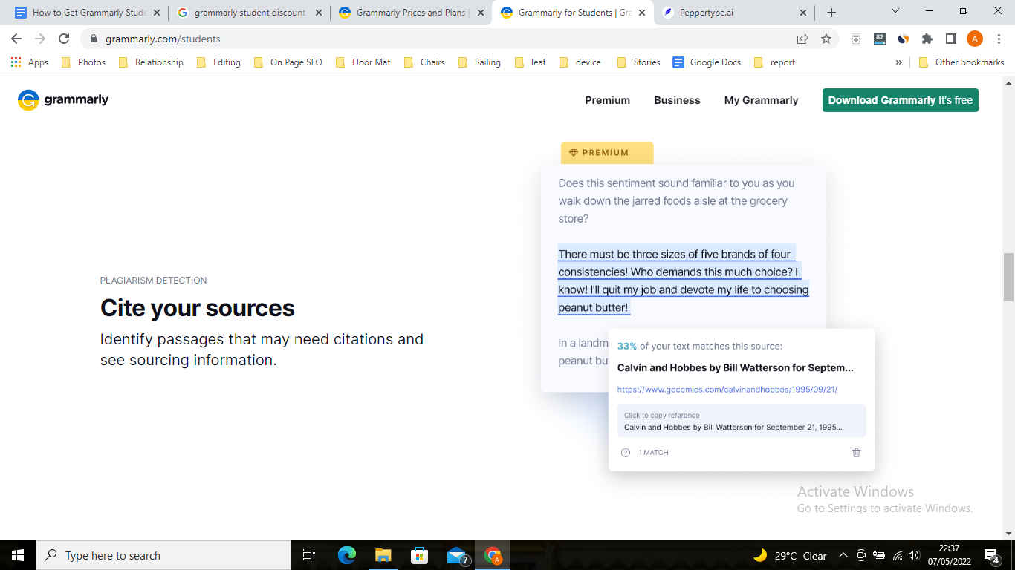Open the tab search dropdown arrow
This screenshot has height=570, width=1015.
tap(895, 12)
